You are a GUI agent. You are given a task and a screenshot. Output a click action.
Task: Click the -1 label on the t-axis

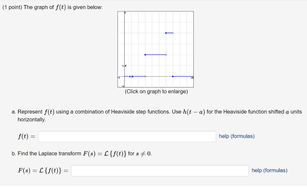click(118, 77)
